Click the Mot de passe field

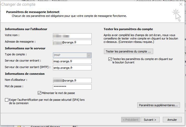tap(72, 87)
